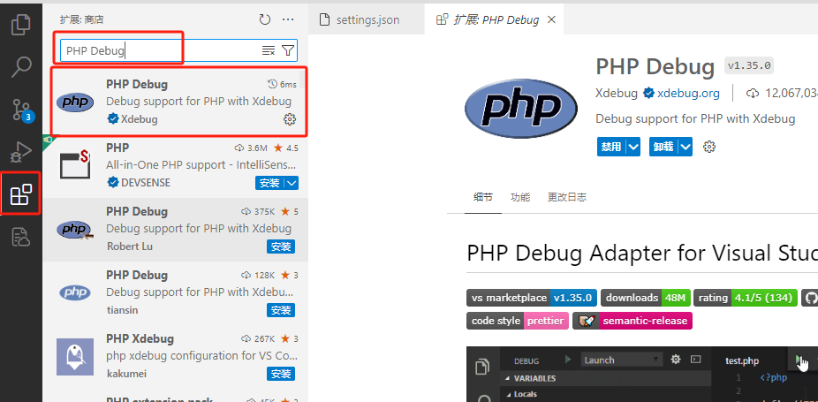
Task: Open Source Control view with 3 badge
Action: pos(21,110)
